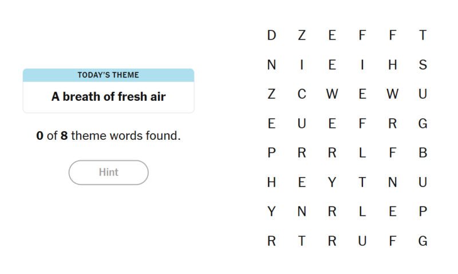Viewport: 458px width, 274px height.
Task: Select the Z right beside the D
Action: click(x=302, y=36)
